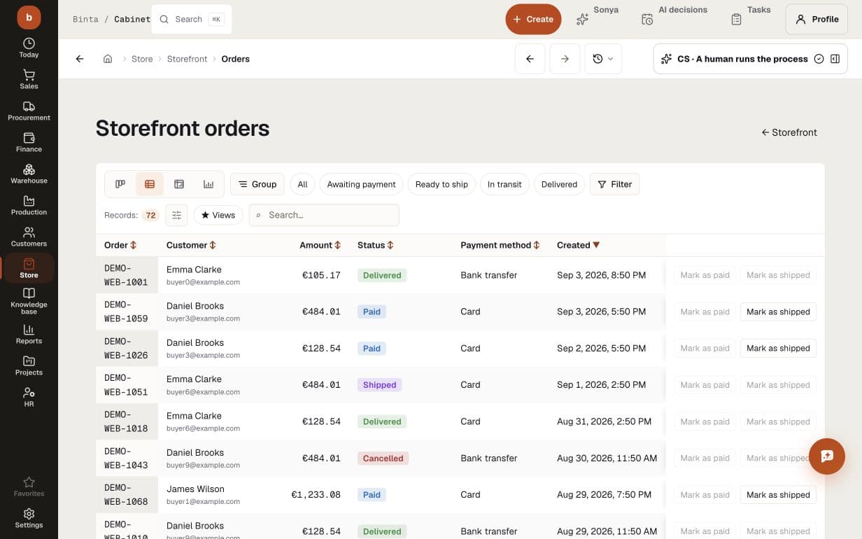Click the back arrow beside breadcrumbs

click(80, 59)
